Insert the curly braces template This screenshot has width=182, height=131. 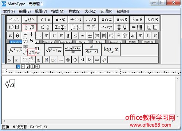point(111,36)
